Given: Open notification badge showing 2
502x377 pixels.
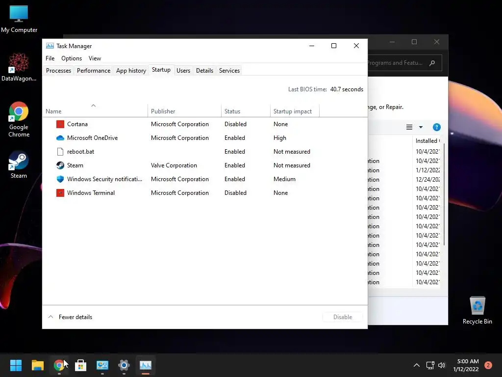Looking at the screenshot, I should point(488,365).
